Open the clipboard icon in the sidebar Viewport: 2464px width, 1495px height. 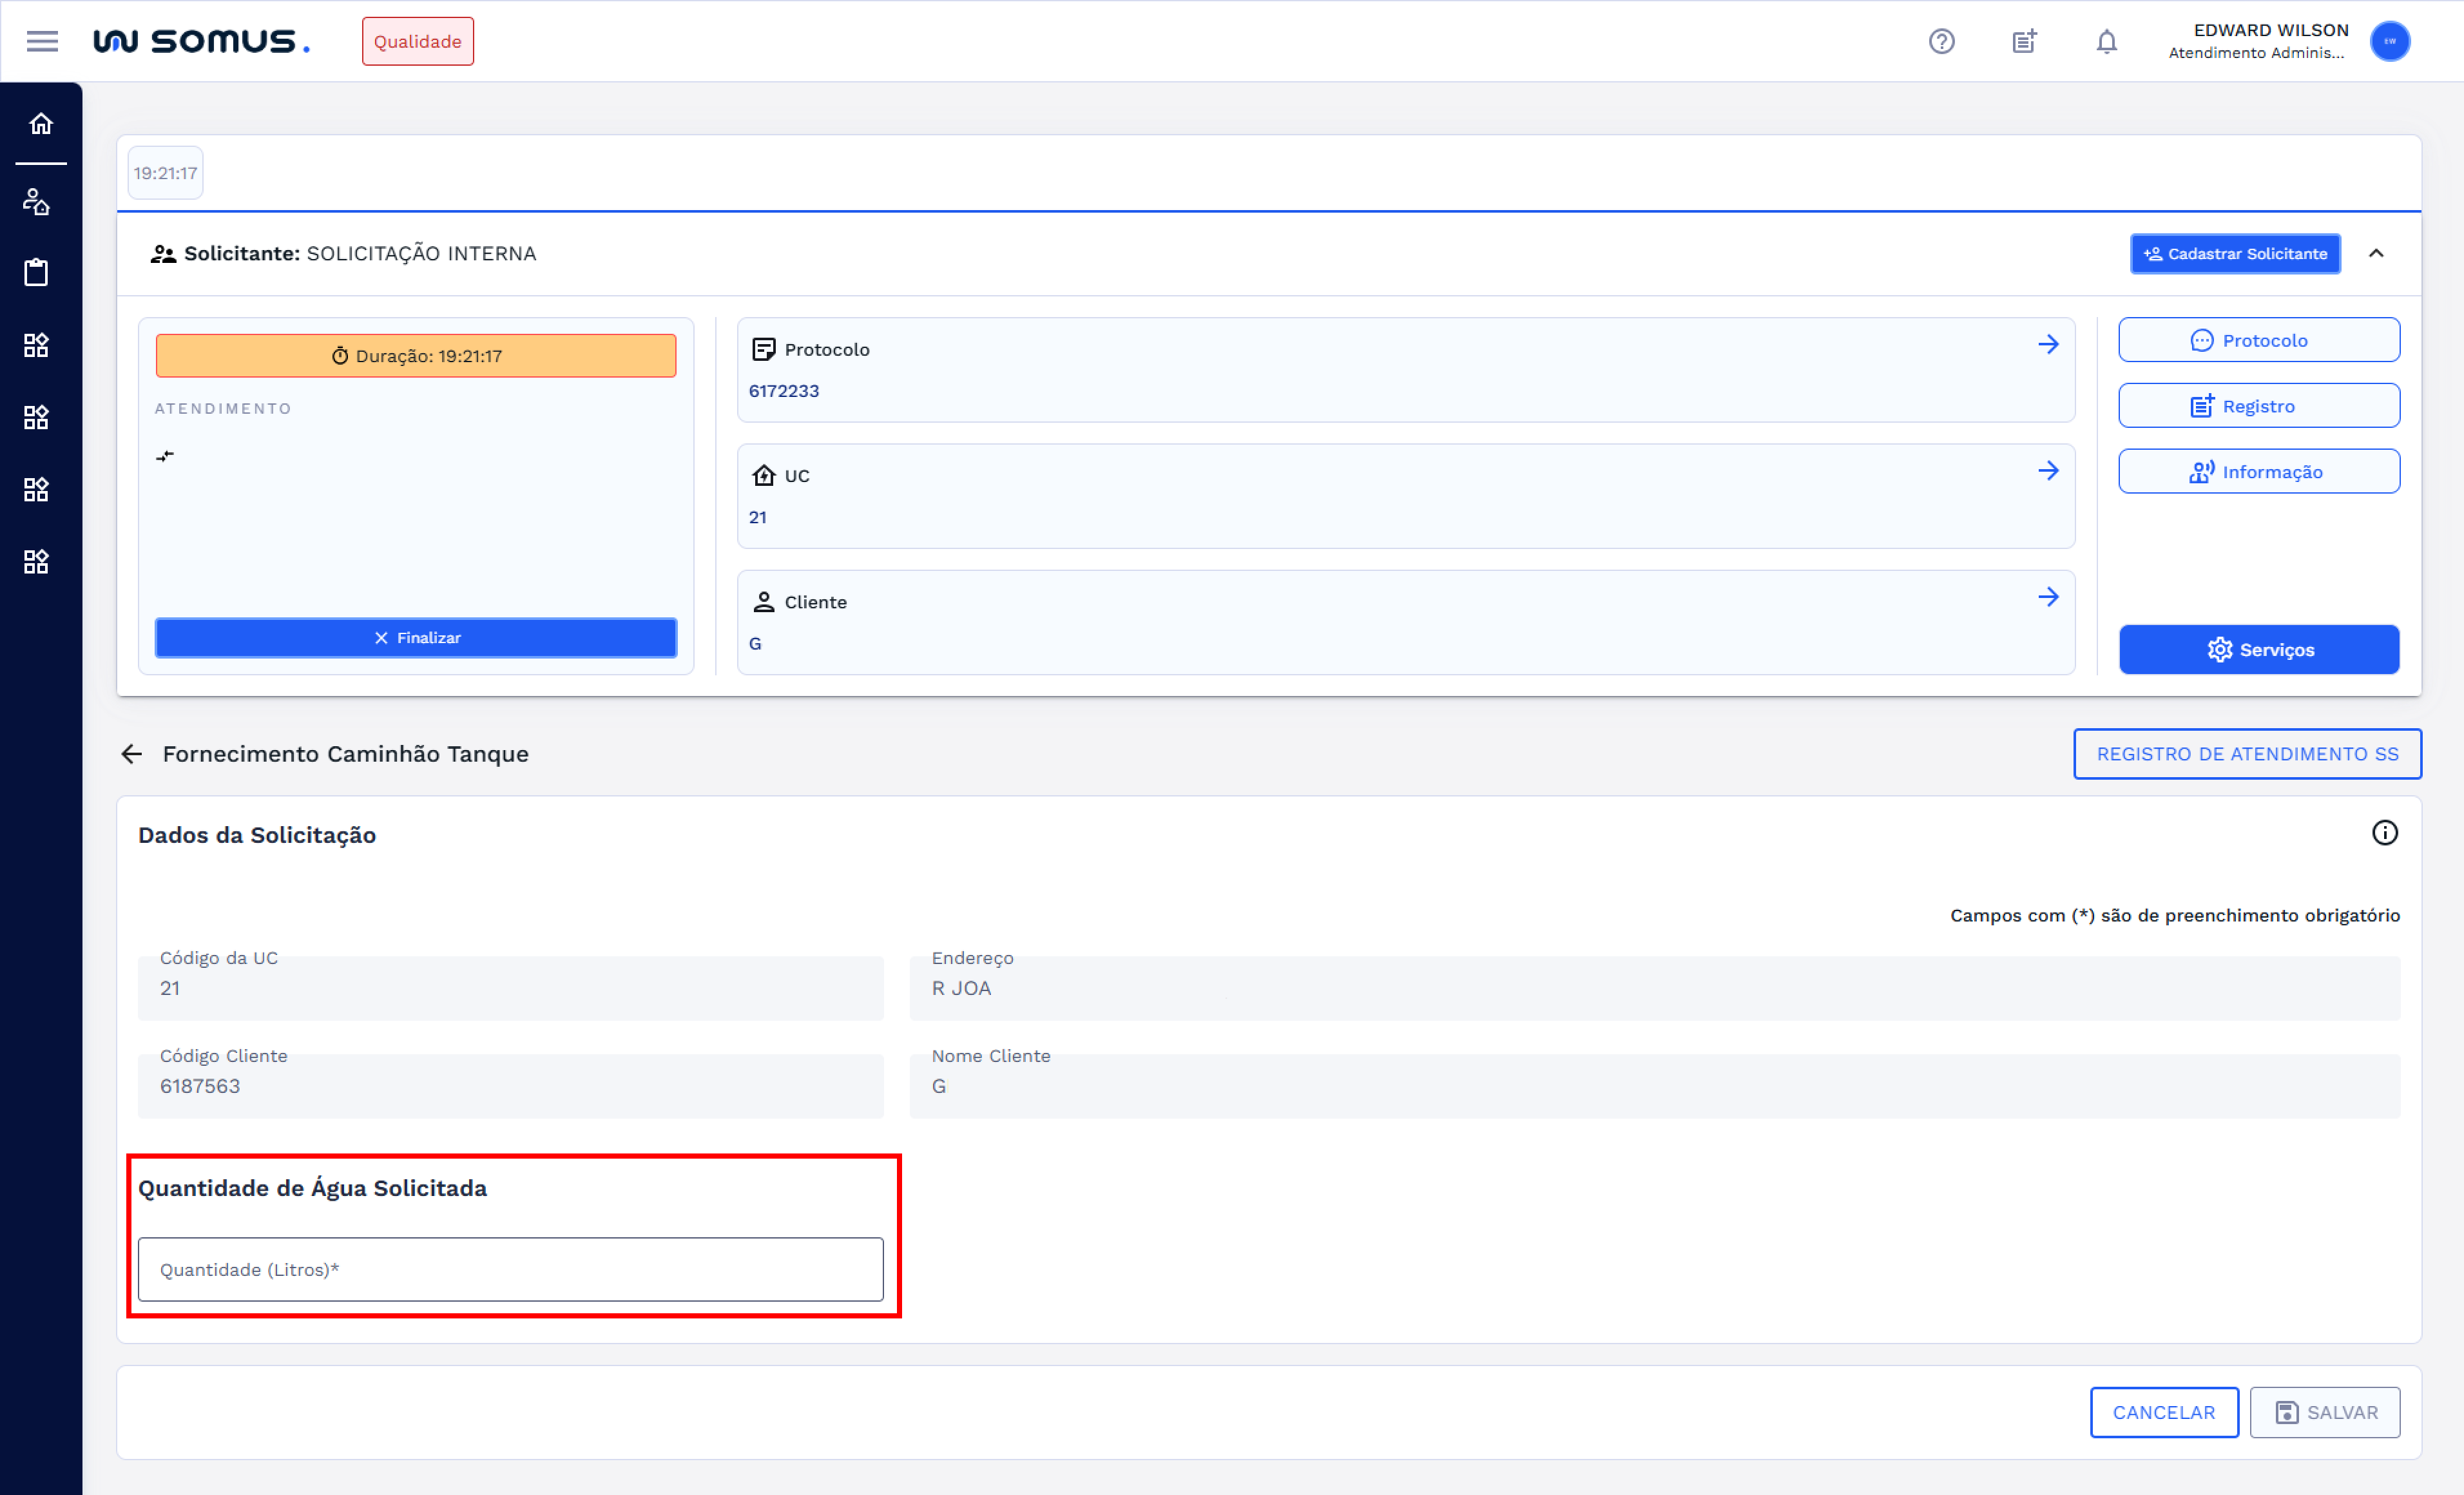[x=36, y=272]
